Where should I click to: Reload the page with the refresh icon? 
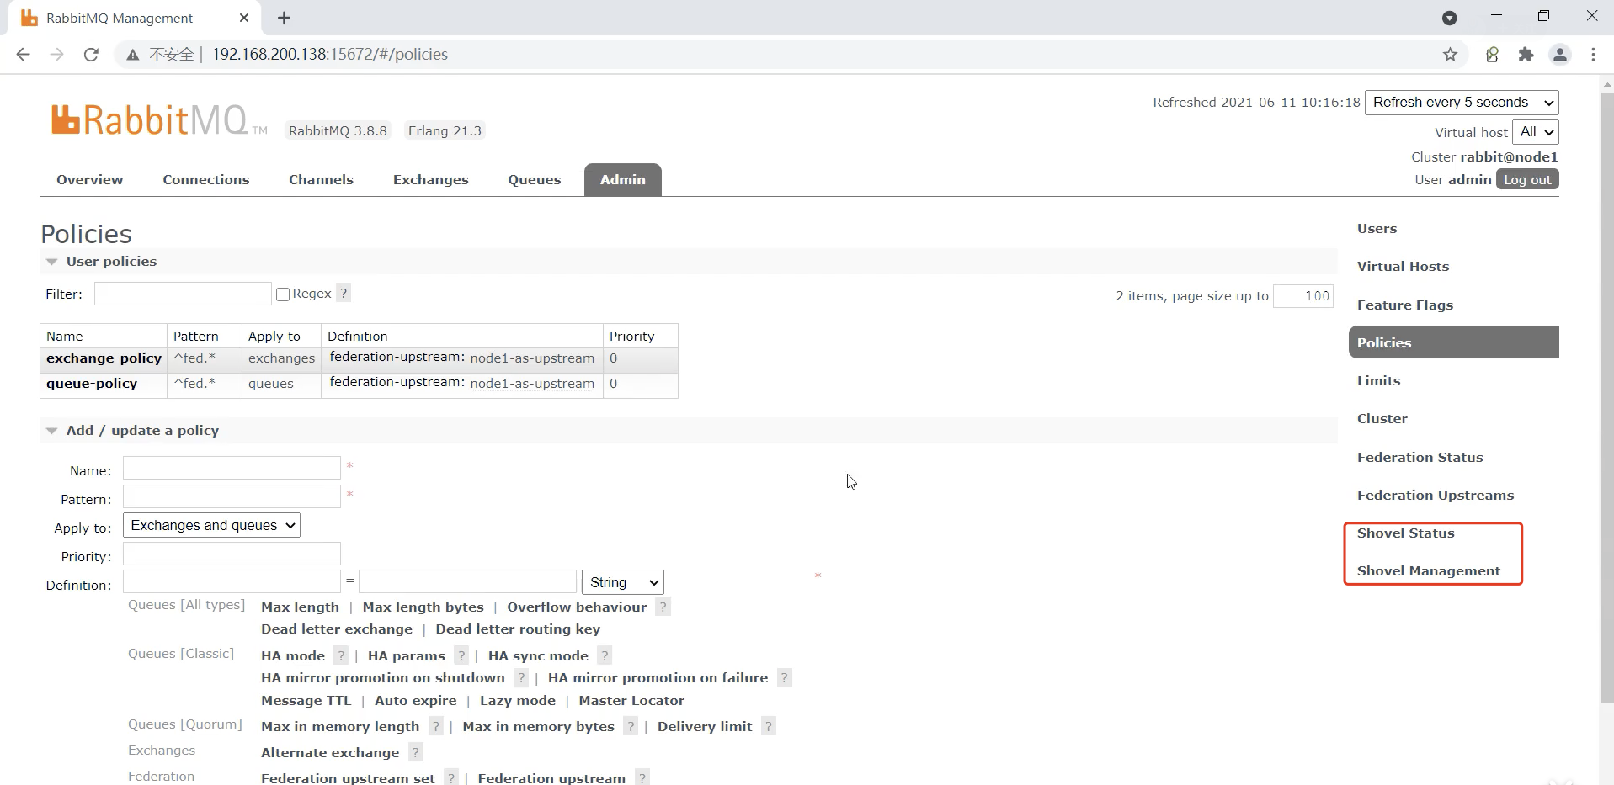[91, 55]
